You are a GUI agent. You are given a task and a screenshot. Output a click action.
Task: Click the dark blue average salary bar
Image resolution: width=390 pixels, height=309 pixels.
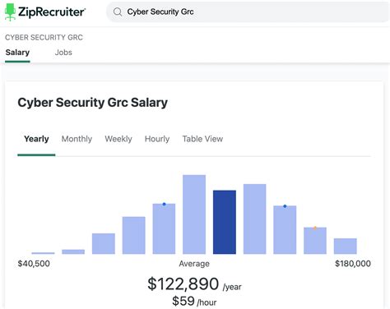coord(225,222)
